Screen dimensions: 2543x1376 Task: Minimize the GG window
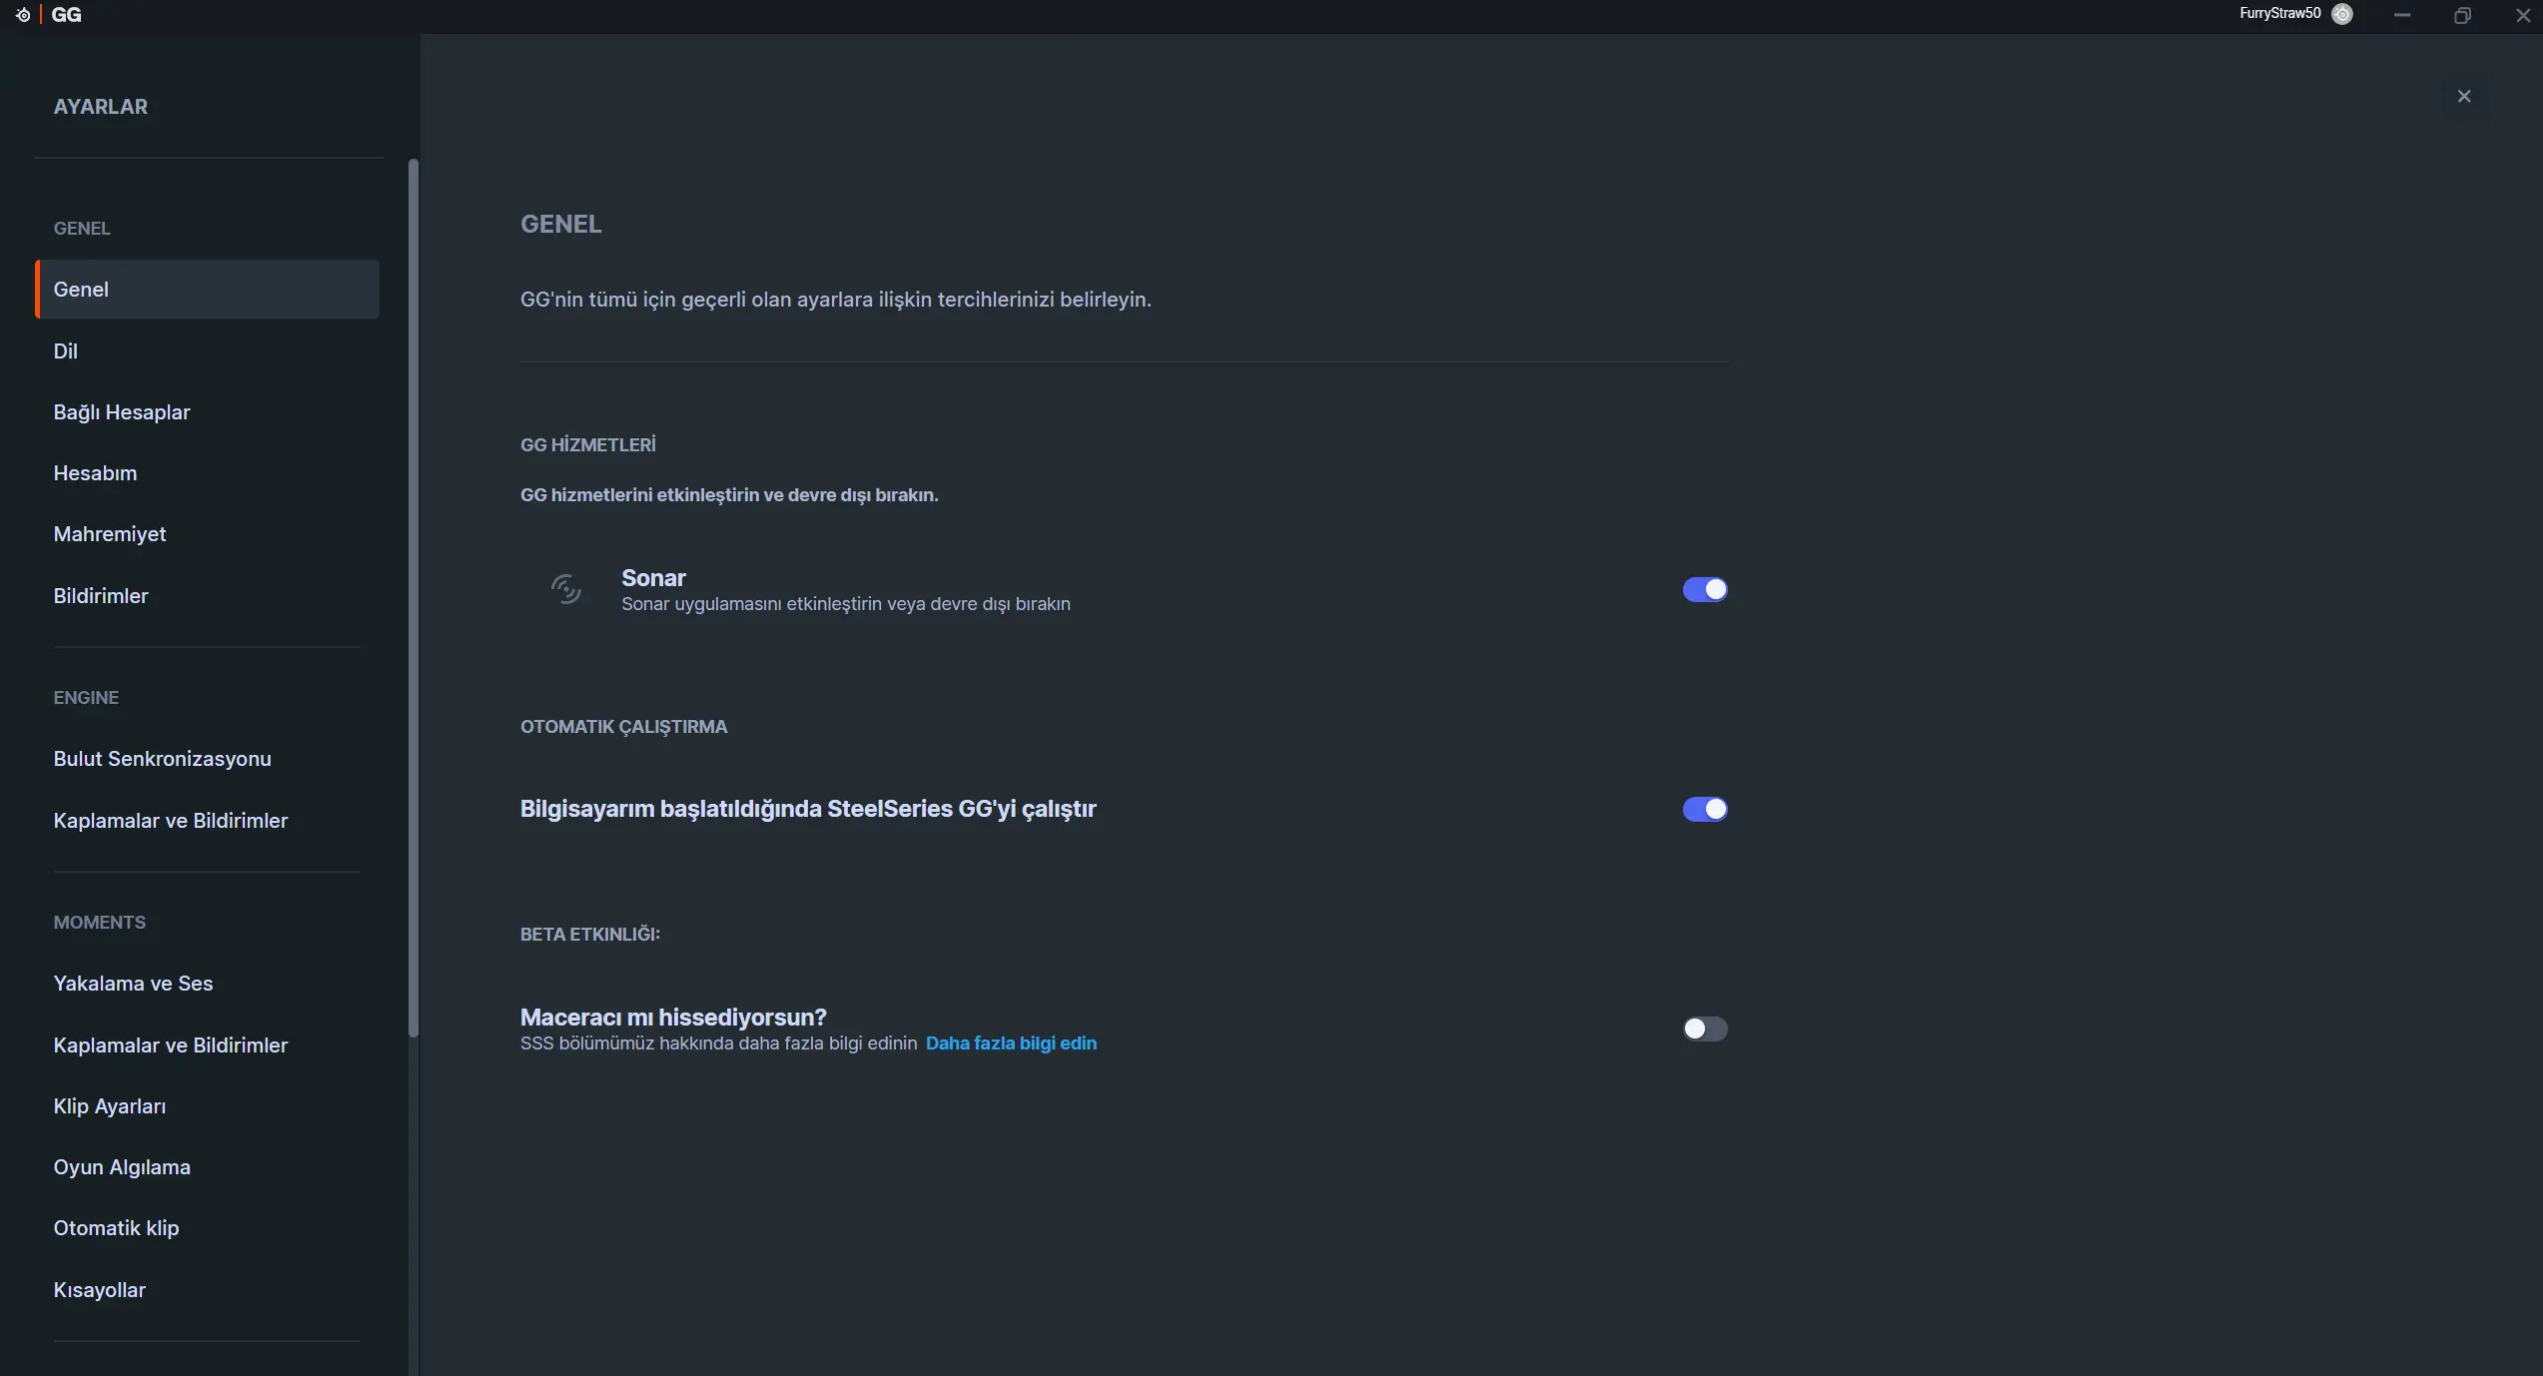pos(2402,15)
